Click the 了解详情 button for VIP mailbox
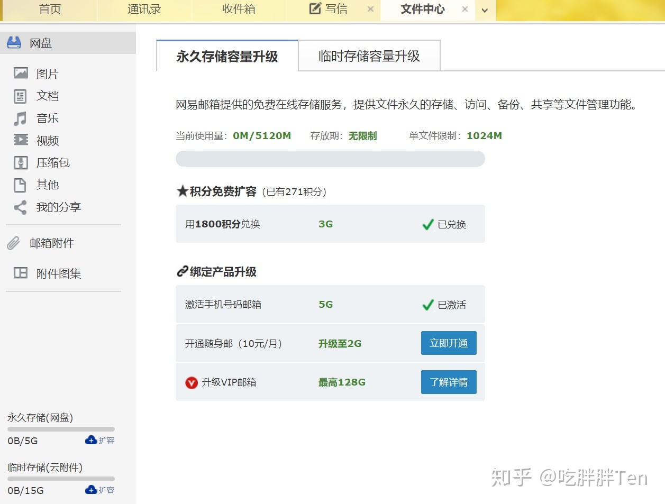Viewport: 665px width, 504px height. (x=448, y=382)
